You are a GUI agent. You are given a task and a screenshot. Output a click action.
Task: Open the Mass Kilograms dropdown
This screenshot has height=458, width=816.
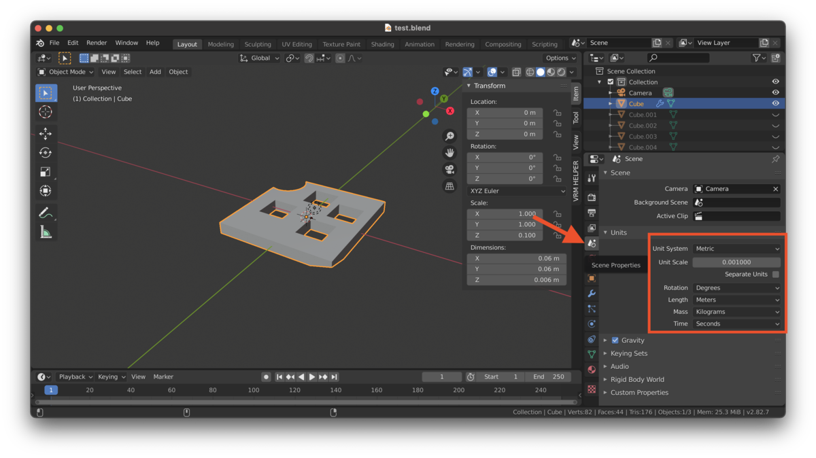pos(737,312)
